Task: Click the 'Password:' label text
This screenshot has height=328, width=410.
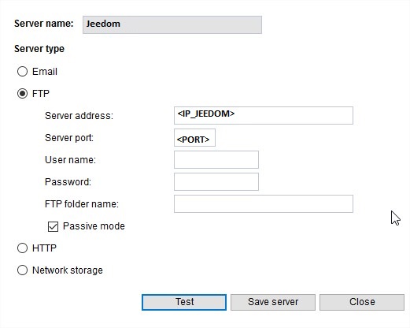Action: click(x=68, y=182)
